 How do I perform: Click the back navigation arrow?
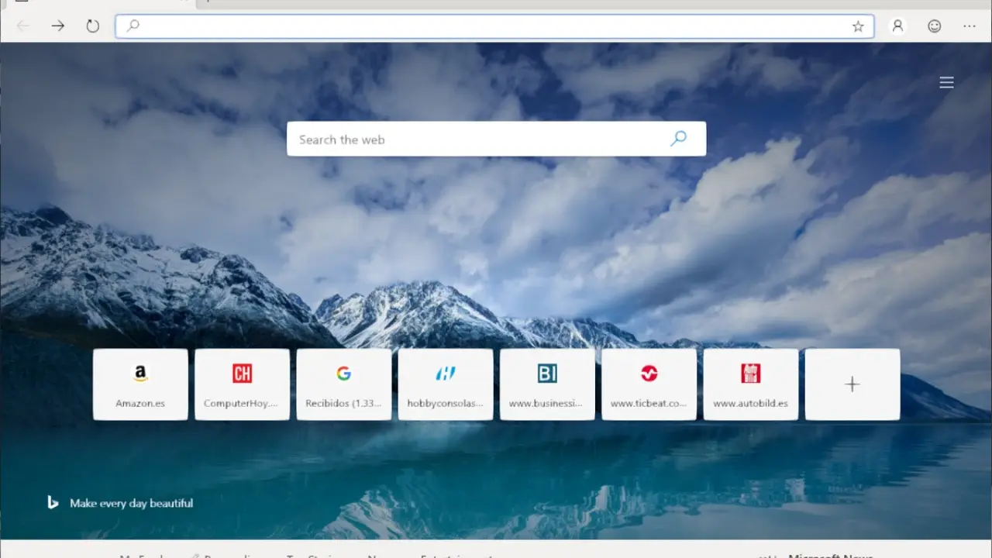click(23, 26)
